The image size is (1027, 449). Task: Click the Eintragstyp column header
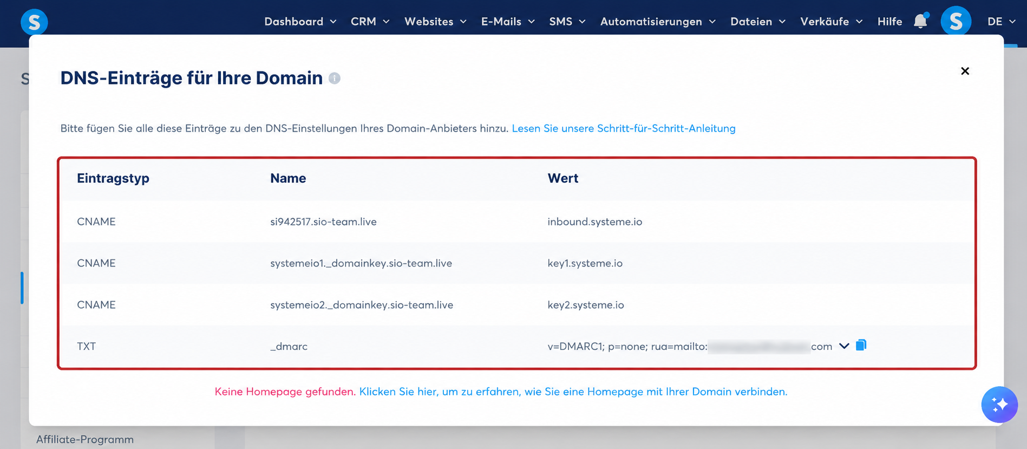[113, 178]
